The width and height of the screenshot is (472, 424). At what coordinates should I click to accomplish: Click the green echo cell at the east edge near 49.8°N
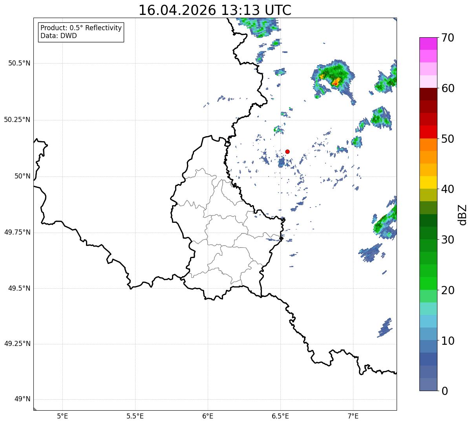(x=385, y=222)
